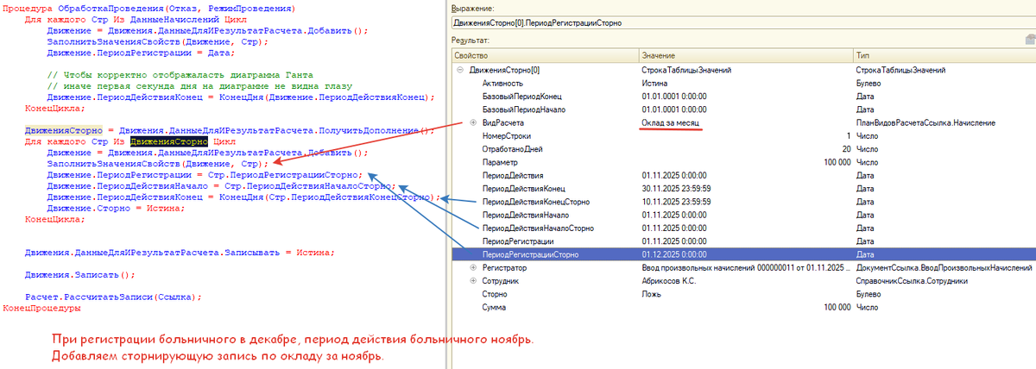Click the value 'Истина' in Активность row
This screenshot has width=1036, height=369.
[655, 84]
